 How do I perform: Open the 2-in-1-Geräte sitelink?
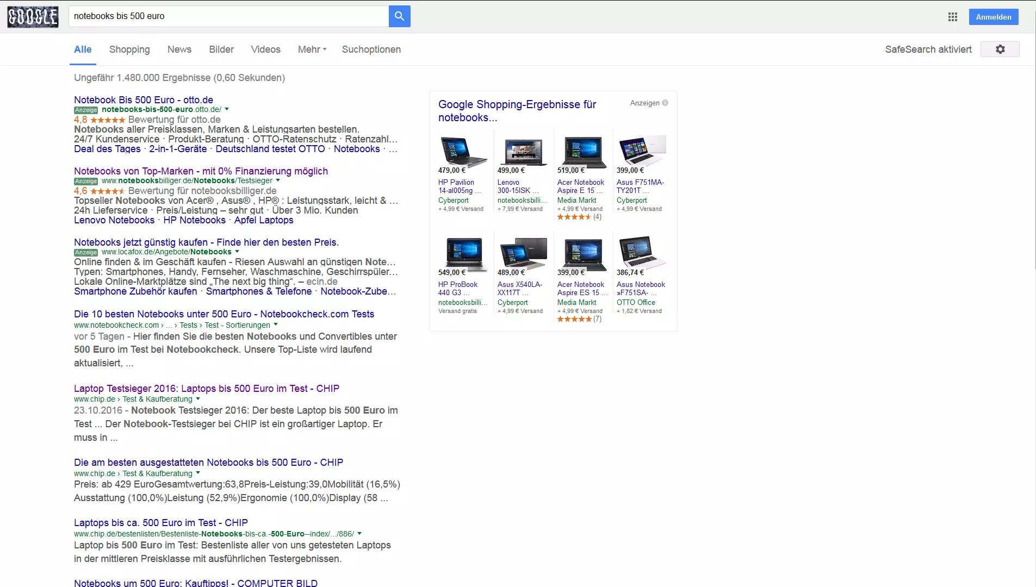tap(178, 149)
